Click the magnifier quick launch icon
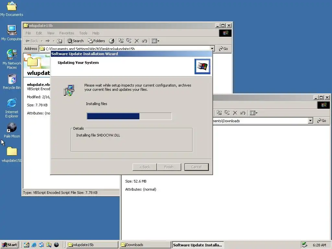Viewport: 332px width, 249px height. coord(49,245)
